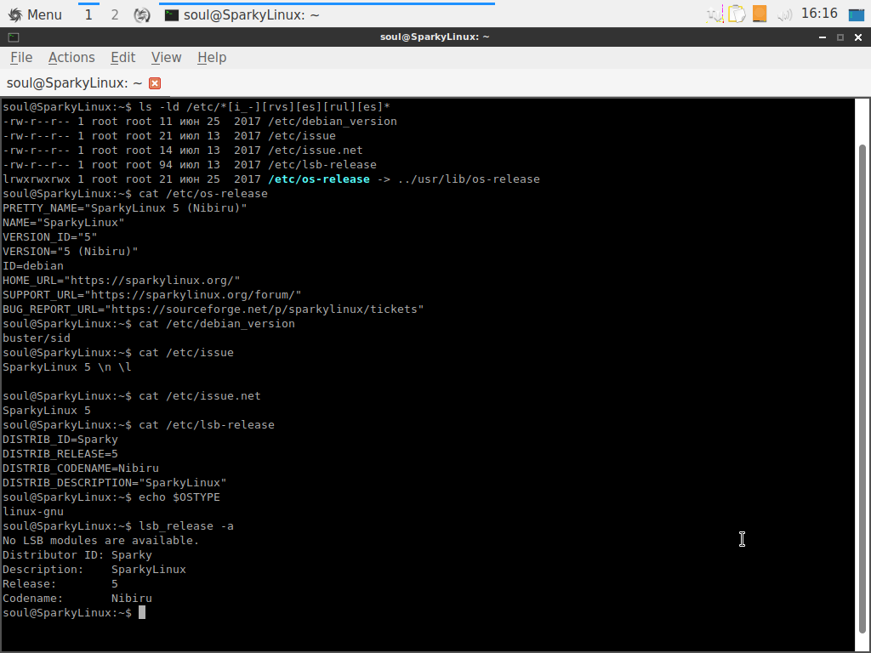Open the Actions menu
871x653 pixels.
click(x=71, y=58)
